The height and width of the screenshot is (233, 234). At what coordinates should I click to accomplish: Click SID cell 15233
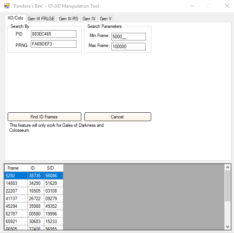point(53,222)
